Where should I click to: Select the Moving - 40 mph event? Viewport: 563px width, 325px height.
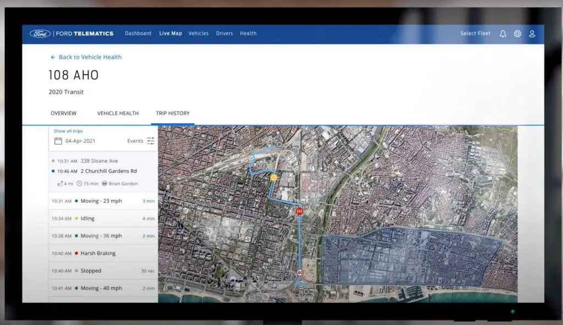[103, 288]
